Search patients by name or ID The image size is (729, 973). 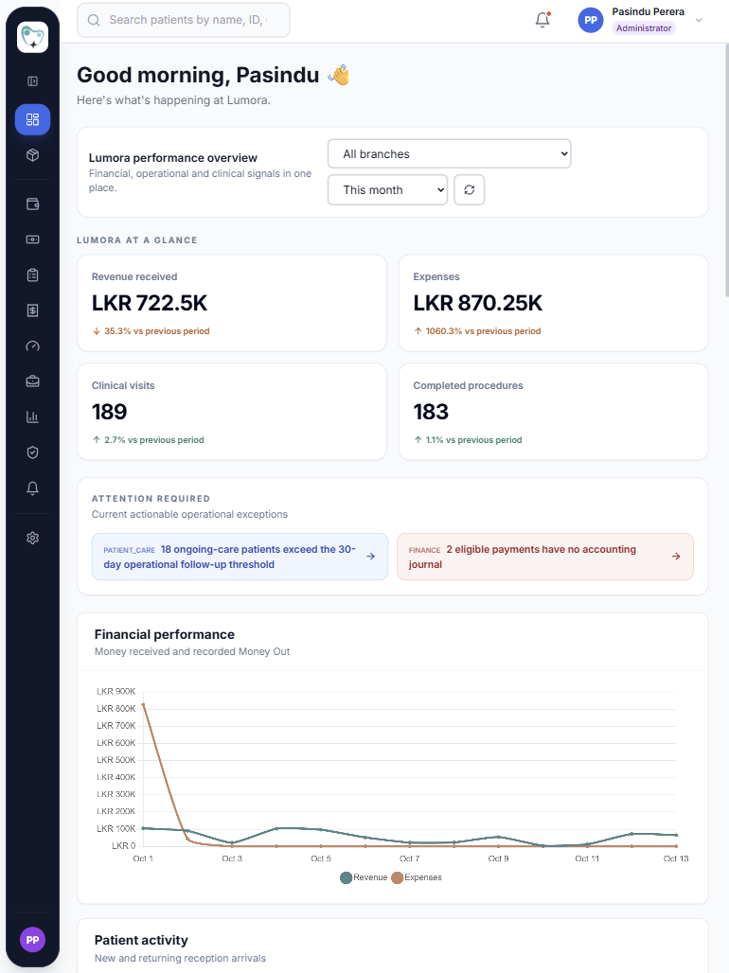pyautogui.click(x=183, y=20)
